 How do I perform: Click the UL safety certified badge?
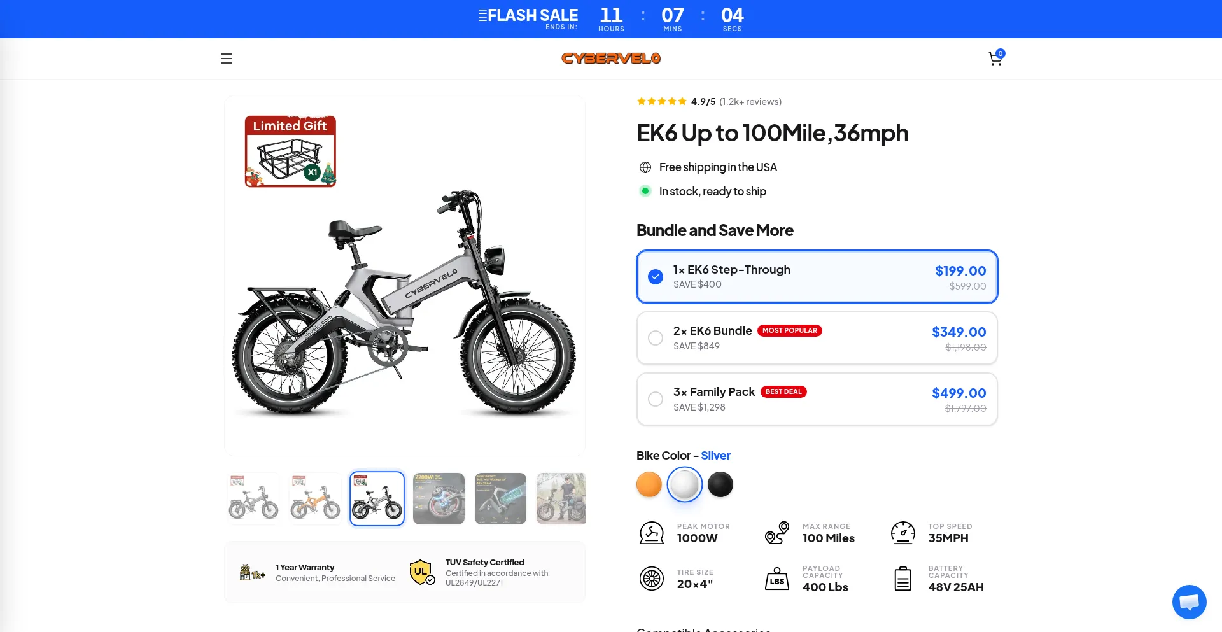coord(422,572)
